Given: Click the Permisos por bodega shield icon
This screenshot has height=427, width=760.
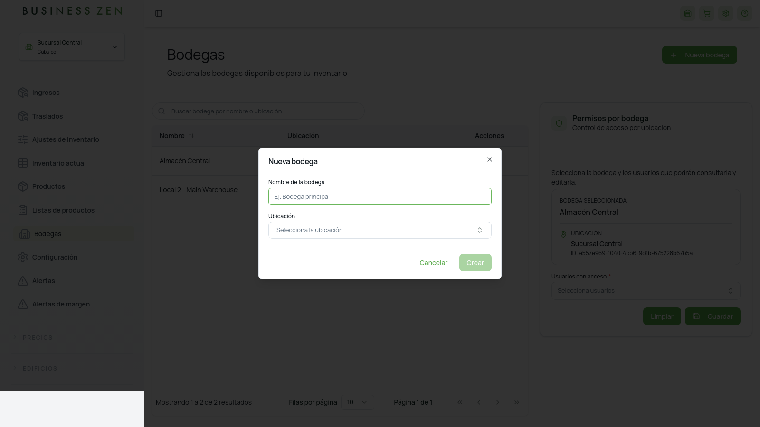Looking at the screenshot, I should [x=559, y=123].
